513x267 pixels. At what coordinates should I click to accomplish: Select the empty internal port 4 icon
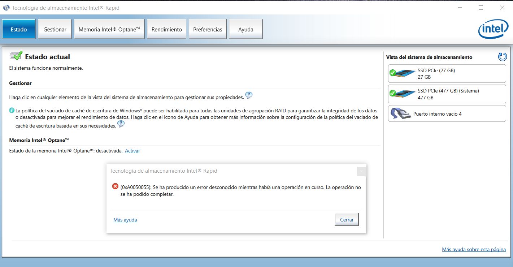[x=401, y=114]
